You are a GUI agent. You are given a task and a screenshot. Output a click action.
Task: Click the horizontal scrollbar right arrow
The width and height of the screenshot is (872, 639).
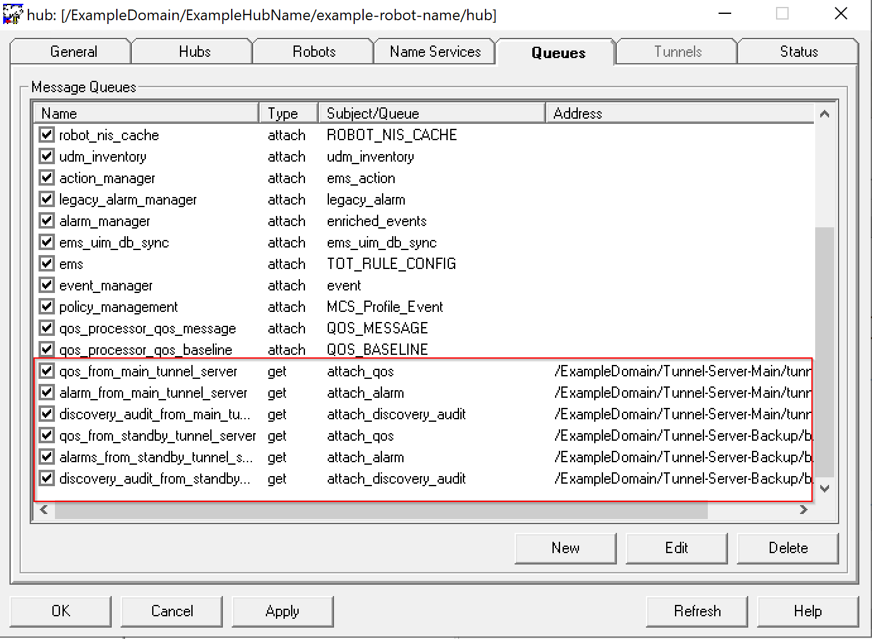[803, 510]
